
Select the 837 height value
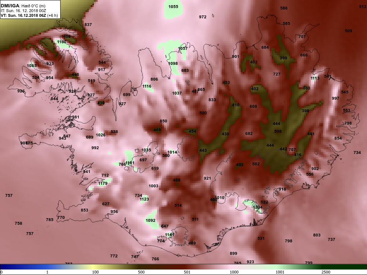coord(88,24)
